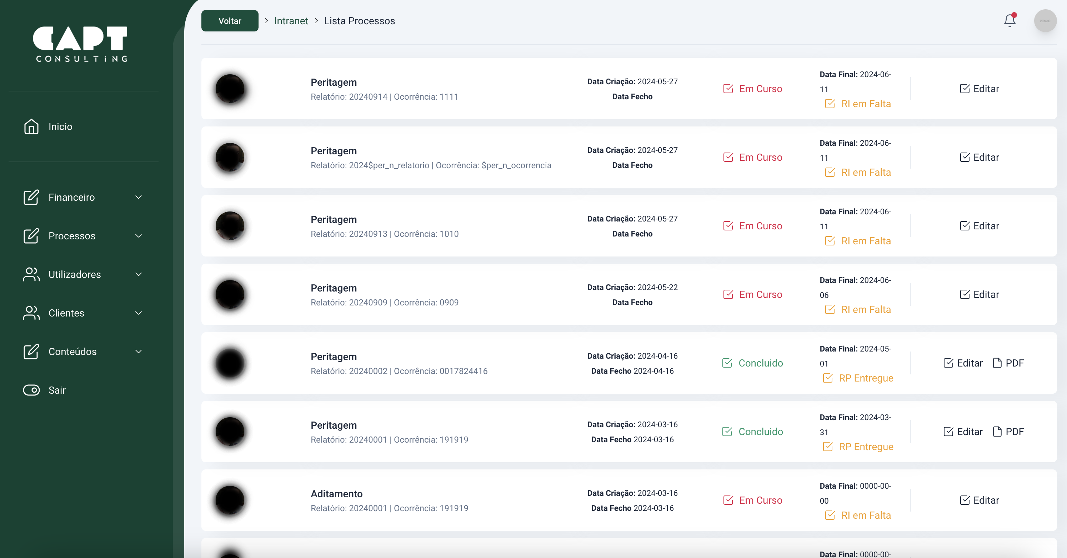Expand the Financeiro menu chevron

[139, 198]
